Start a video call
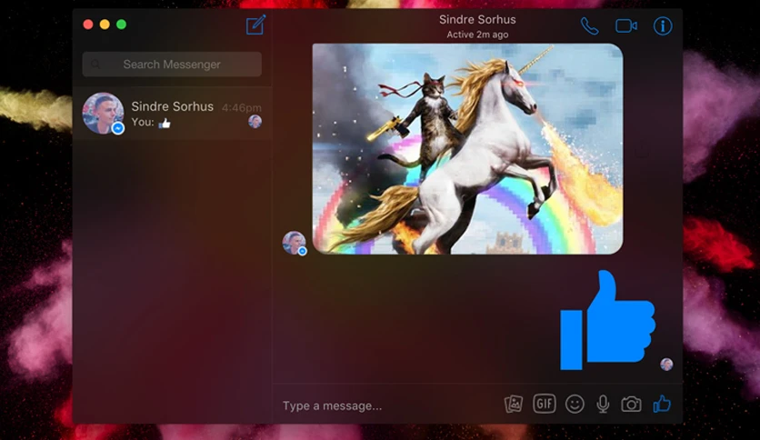Screen dimensions: 760x440 pos(626,25)
